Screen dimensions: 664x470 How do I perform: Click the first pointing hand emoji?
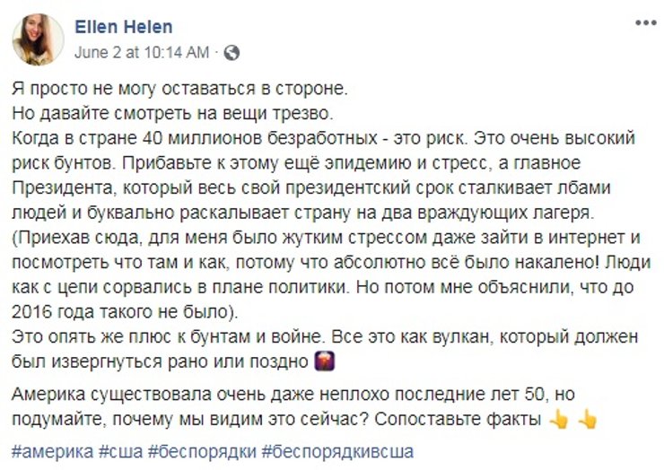click(558, 419)
